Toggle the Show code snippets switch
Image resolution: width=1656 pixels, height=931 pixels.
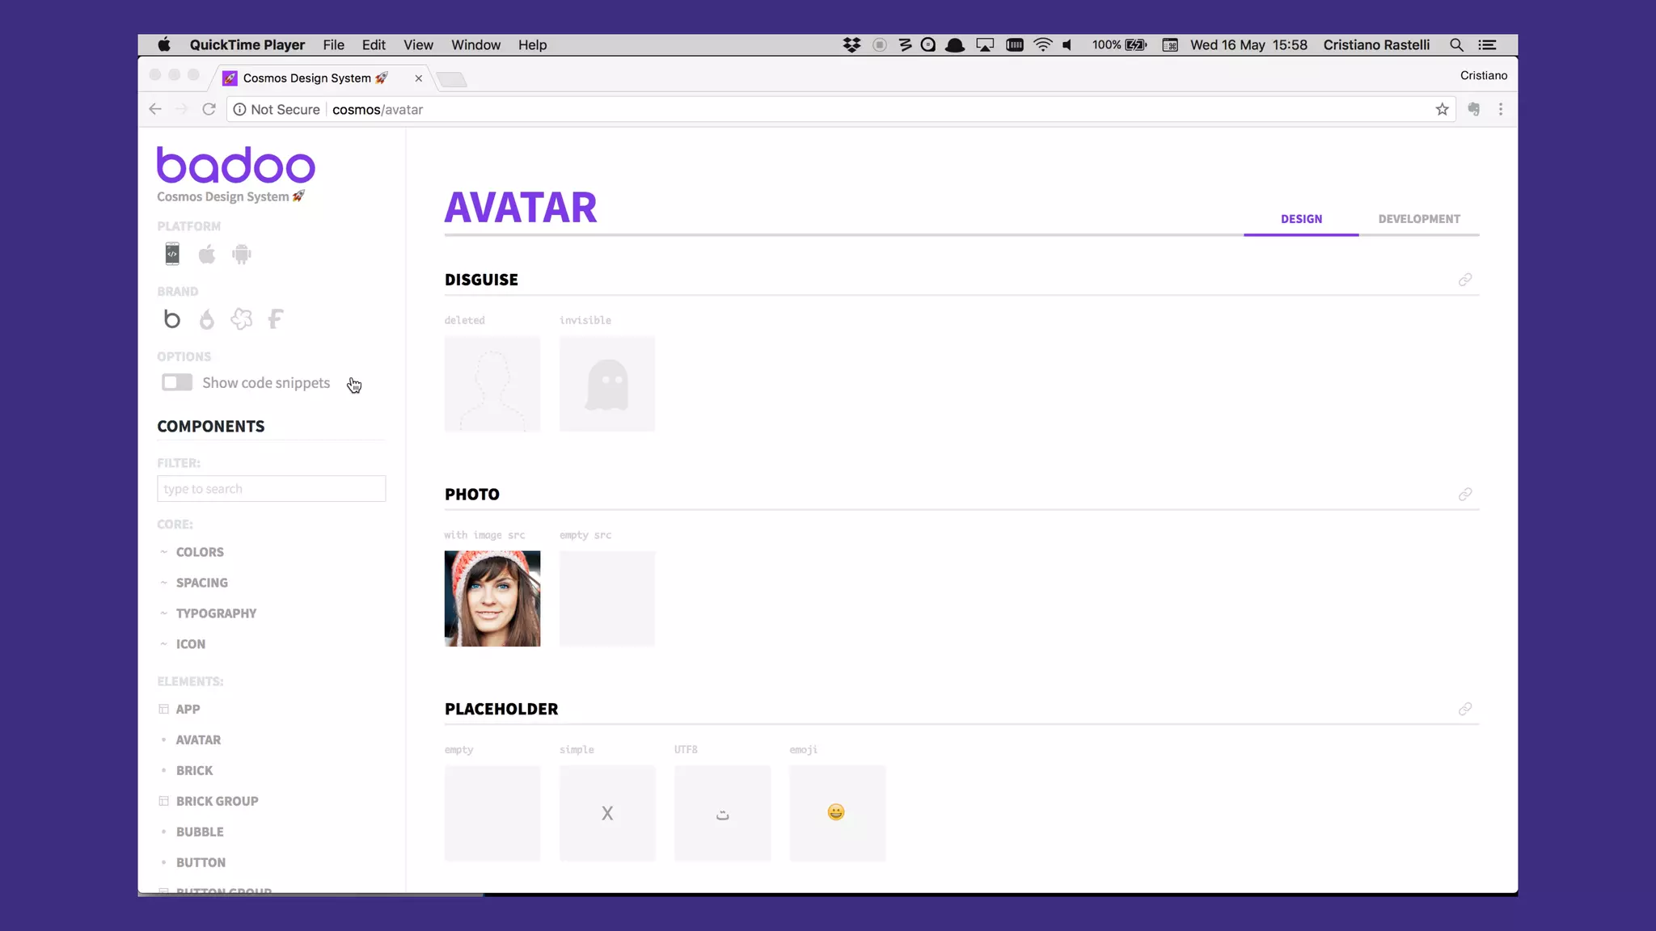click(x=177, y=382)
